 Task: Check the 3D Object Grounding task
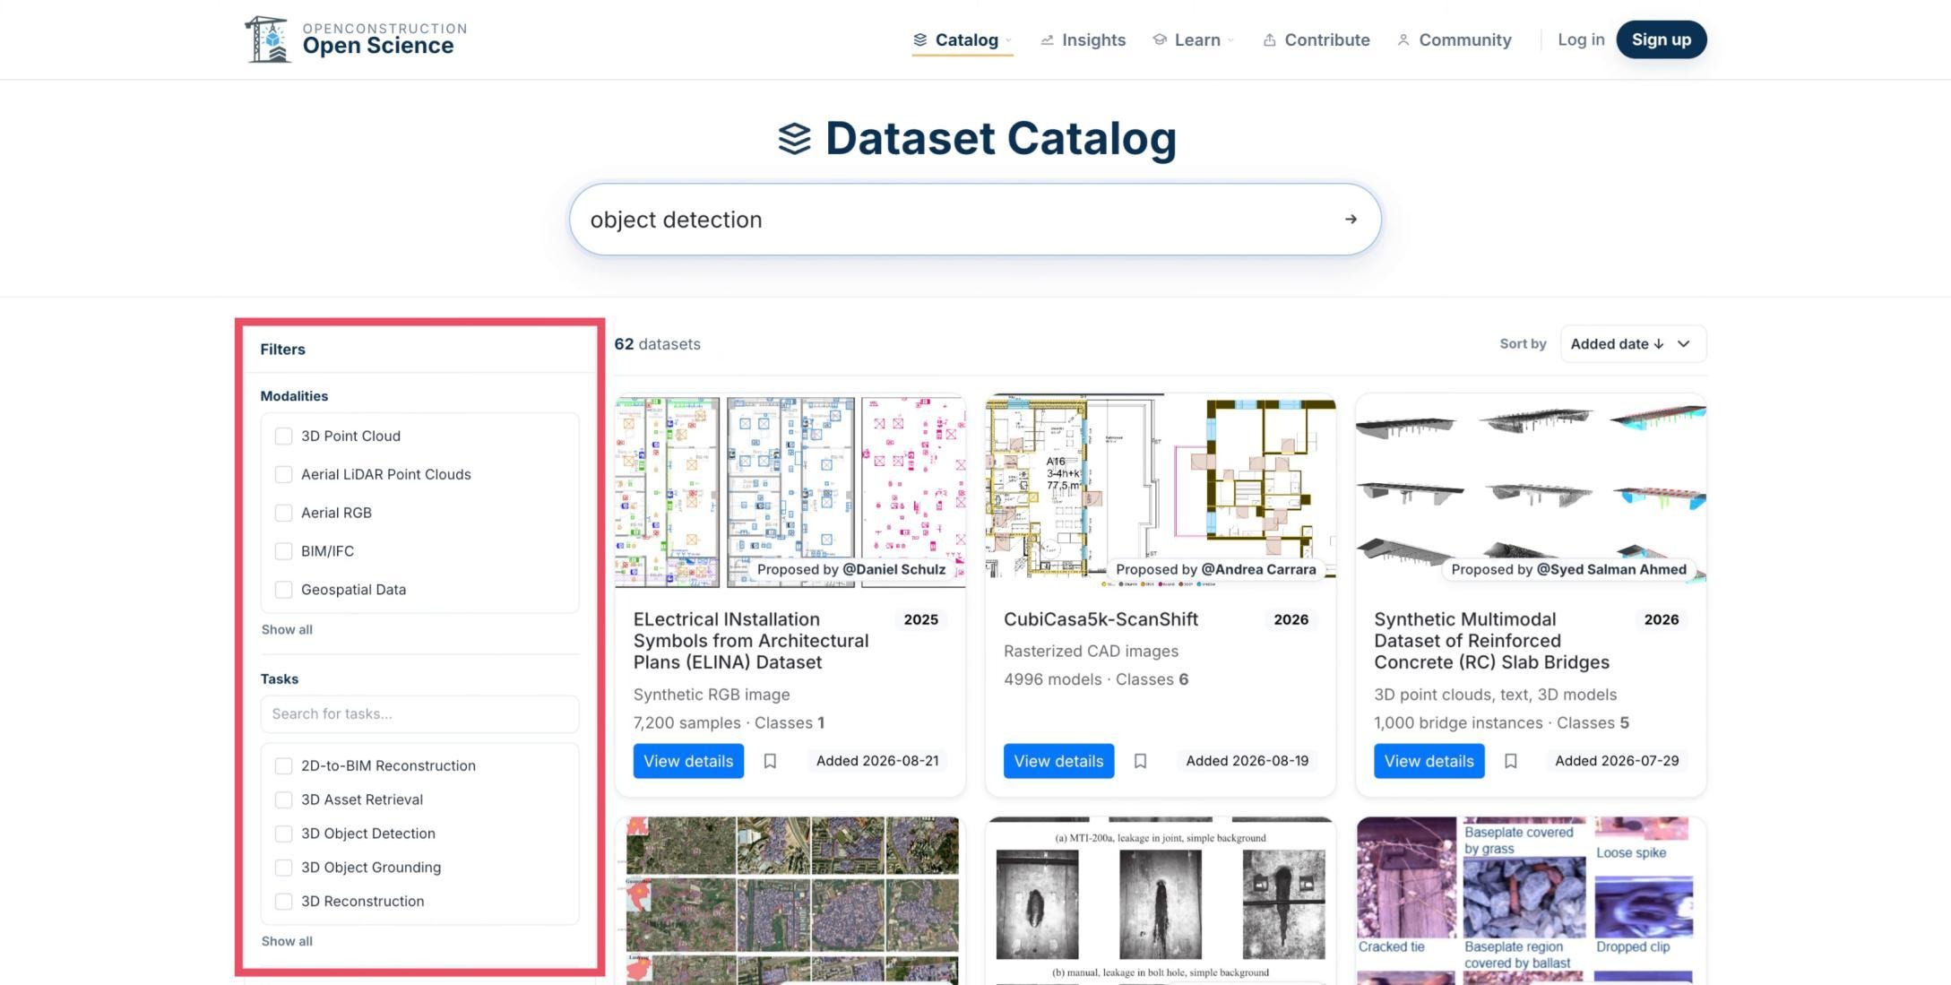click(283, 868)
